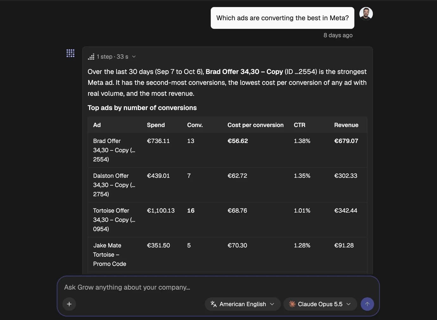Click the user profile avatar
The height and width of the screenshot is (320, 437).
(x=366, y=14)
